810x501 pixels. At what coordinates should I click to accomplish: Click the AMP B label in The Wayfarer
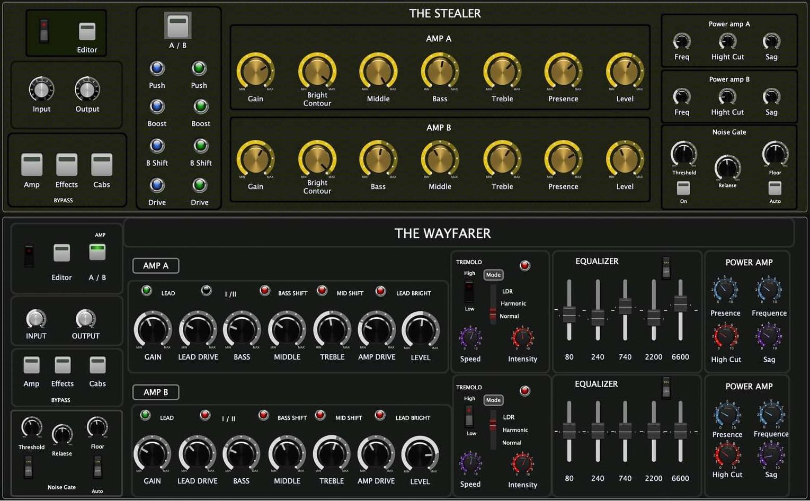pyautogui.click(x=155, y=392)
